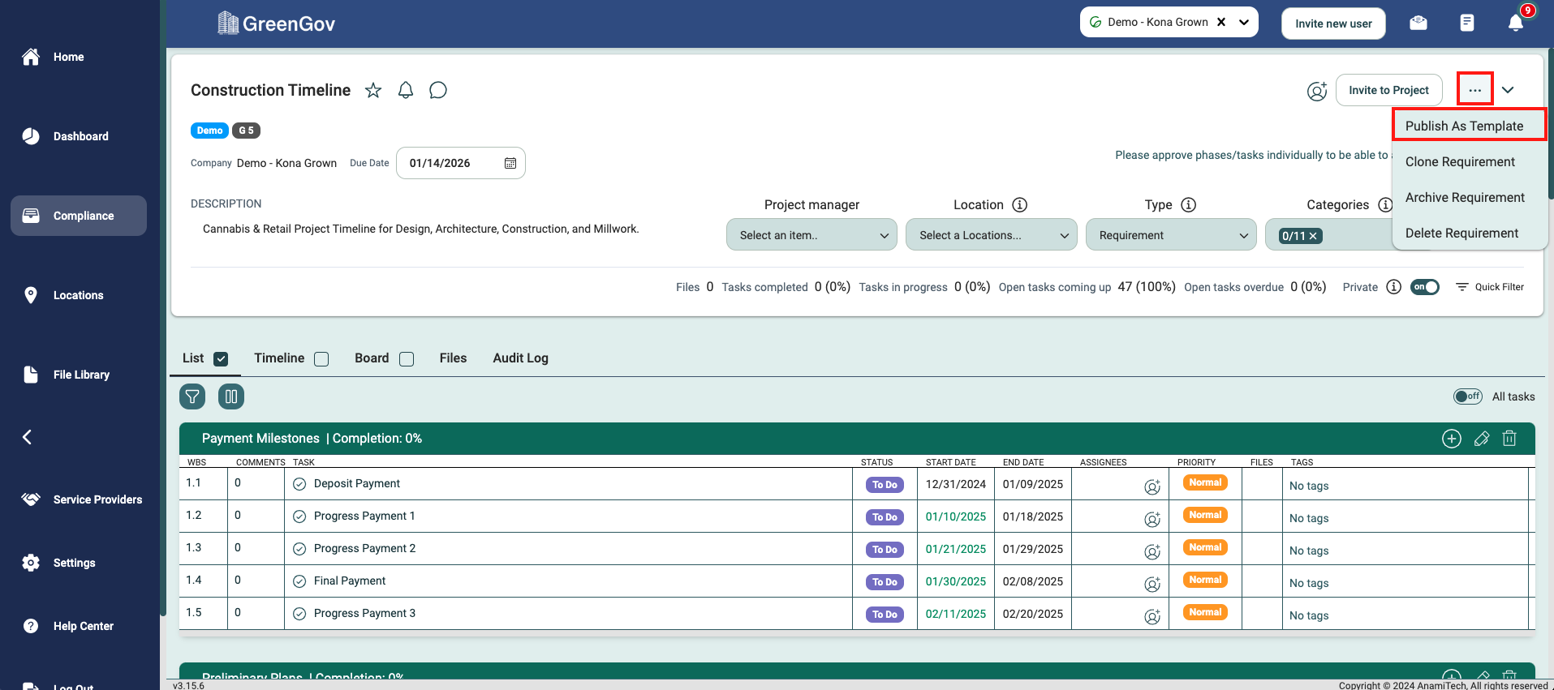Open the Project manager dropdown
Image resolution: width=1554 pixels, height=690 pixels.
(811, 235)
